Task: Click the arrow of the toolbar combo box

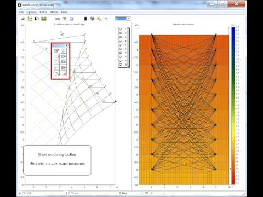Action: [x=128, y=19]
